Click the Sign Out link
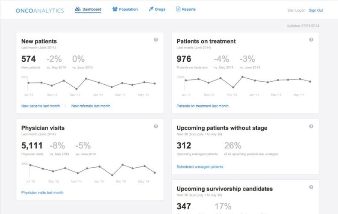The image size is (338, 214). [316, 10]
